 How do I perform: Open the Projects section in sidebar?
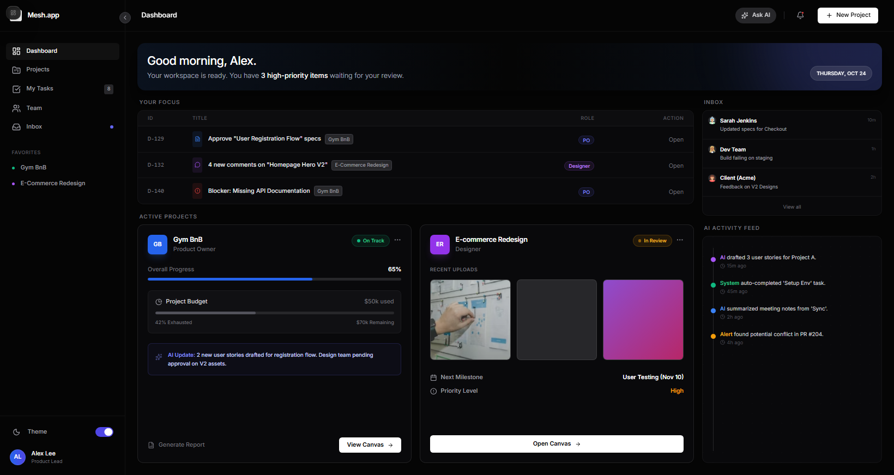(38, 70)
